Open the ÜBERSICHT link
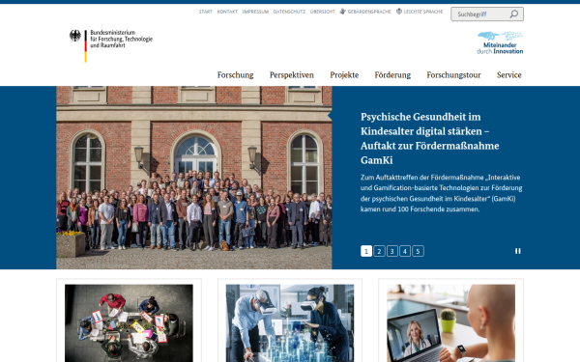 (322, 12)
